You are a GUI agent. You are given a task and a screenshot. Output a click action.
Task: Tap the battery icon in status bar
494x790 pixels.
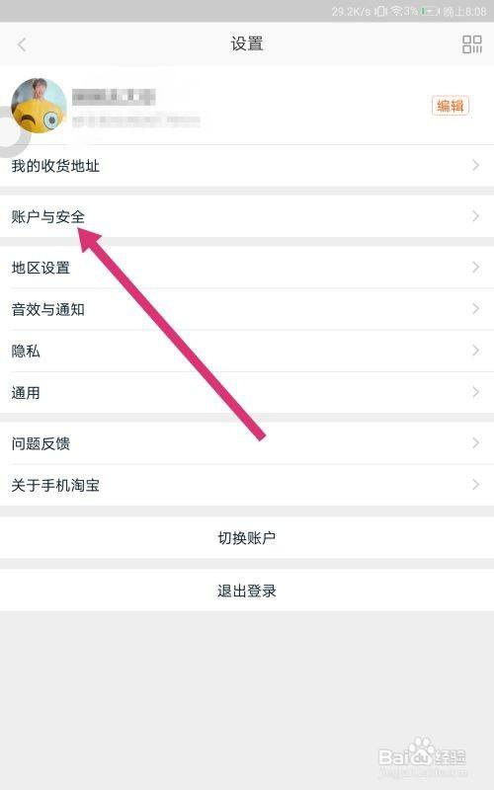click(430, 11)
